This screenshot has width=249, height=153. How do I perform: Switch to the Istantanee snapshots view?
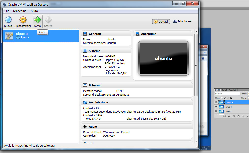(x=182, y=21)
